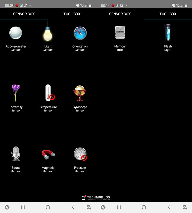Open the Sound Sensor microphone icon
The image size is (192, 213).
(x=16, y=154)
